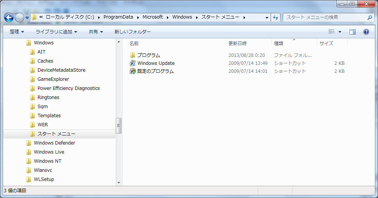Click the refresh button beside address bar

click(x=276, y=17)
